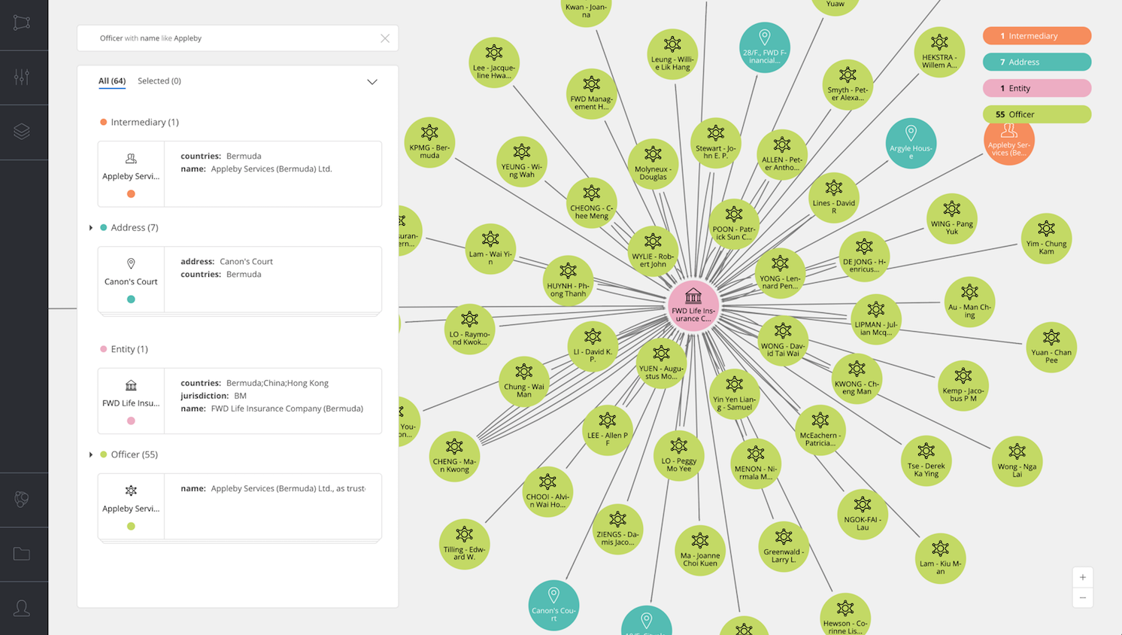The width and height of the screenshot is (1122, 635).
Task: Select the CHOOI - Alvin Wai Ho node
Action: (x=547, y=492)
